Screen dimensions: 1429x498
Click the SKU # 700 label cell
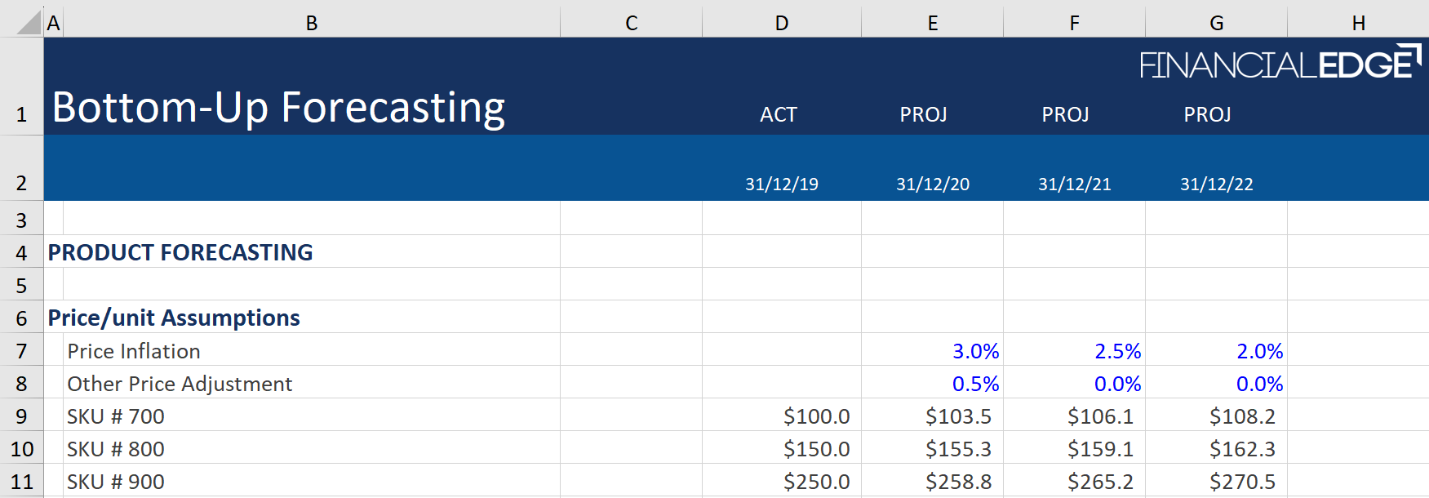coord(116,416)
